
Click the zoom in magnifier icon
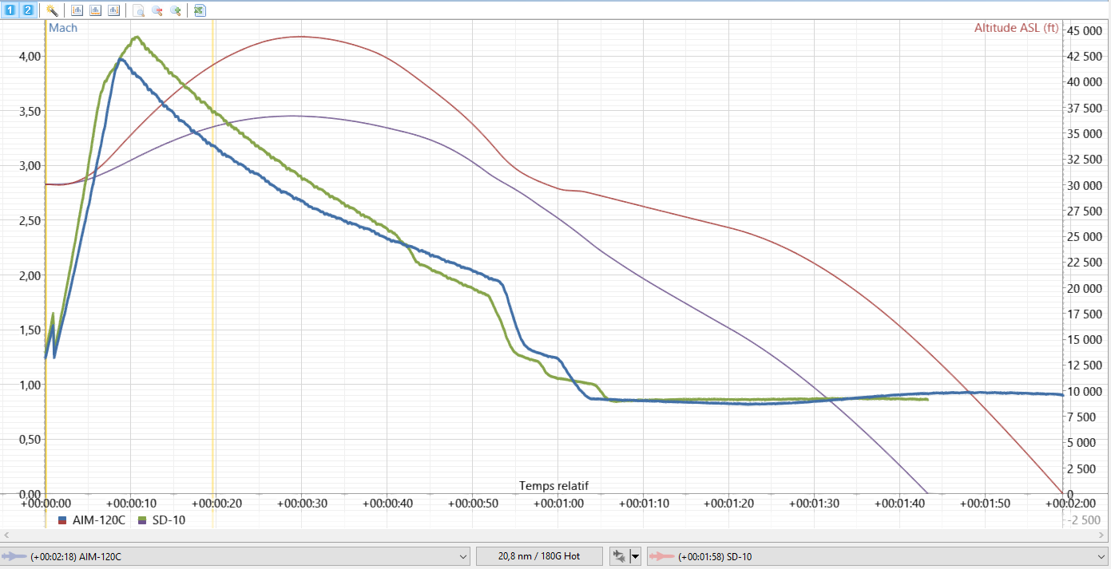pos(175,10)
